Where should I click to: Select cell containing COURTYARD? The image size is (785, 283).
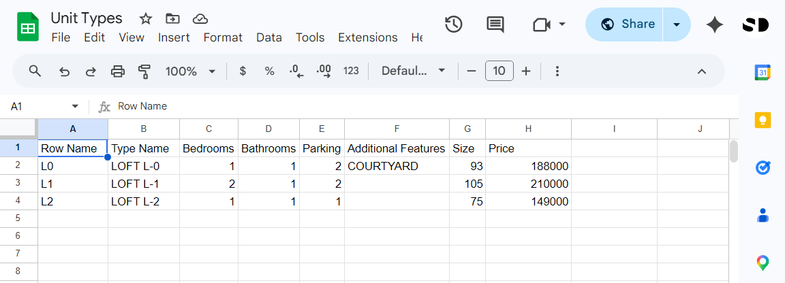396,166
